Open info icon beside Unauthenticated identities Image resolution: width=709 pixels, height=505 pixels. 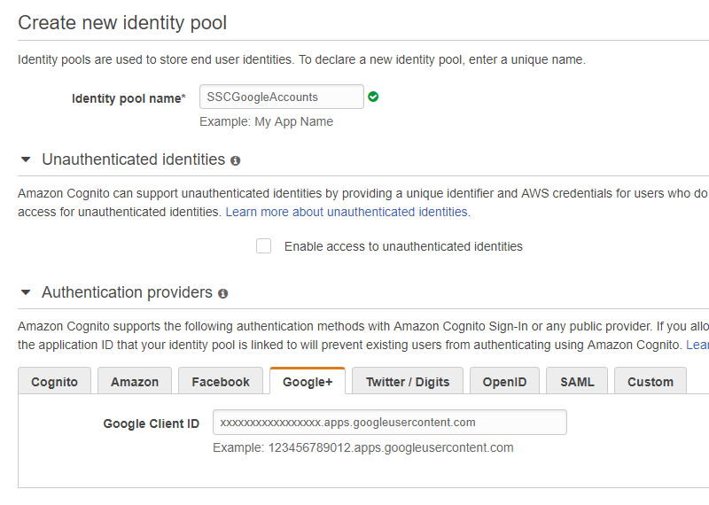pos(235,160)
